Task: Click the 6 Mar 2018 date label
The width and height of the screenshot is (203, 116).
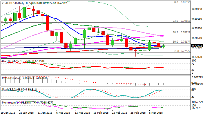Action: pos(156,113)
